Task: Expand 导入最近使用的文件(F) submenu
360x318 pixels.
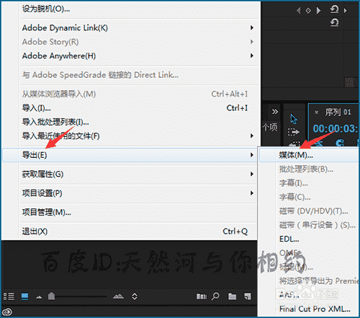Action: tap(140, 136)
